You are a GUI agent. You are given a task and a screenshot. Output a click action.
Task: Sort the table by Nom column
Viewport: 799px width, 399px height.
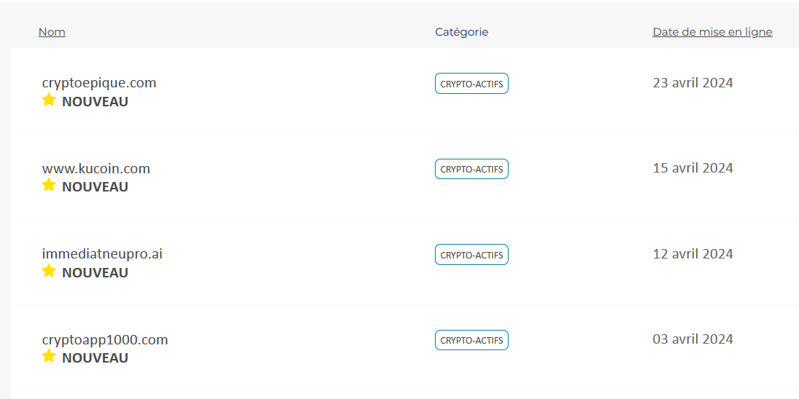pyautogui.click(x=52, y=32)
